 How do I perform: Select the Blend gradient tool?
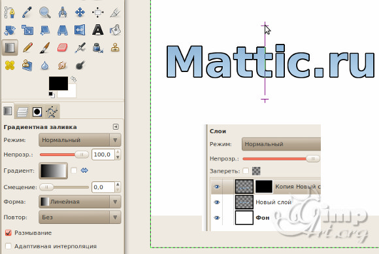coord(10,48)
